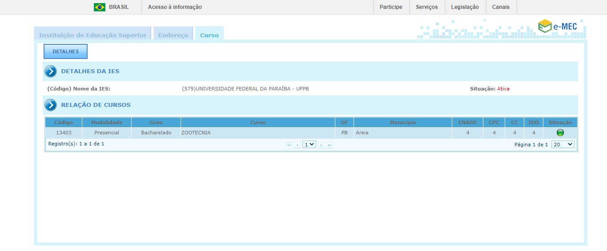607x251 pixels.
Task: Open the Legislação menu item
Action: point(465,7)
